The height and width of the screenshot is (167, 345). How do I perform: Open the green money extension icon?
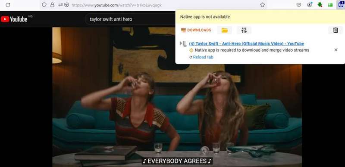click(x=330, y=5)
